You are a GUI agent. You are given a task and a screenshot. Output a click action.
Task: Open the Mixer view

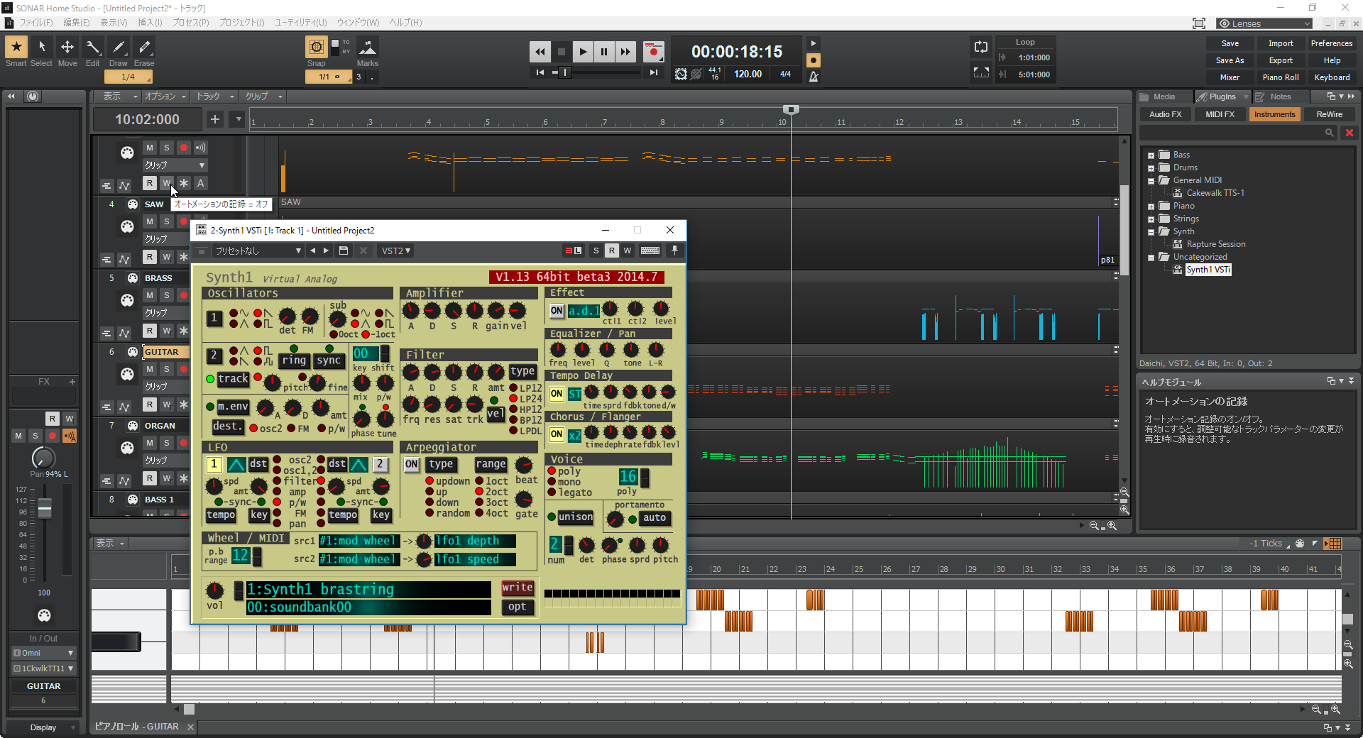click(1230, 77)
